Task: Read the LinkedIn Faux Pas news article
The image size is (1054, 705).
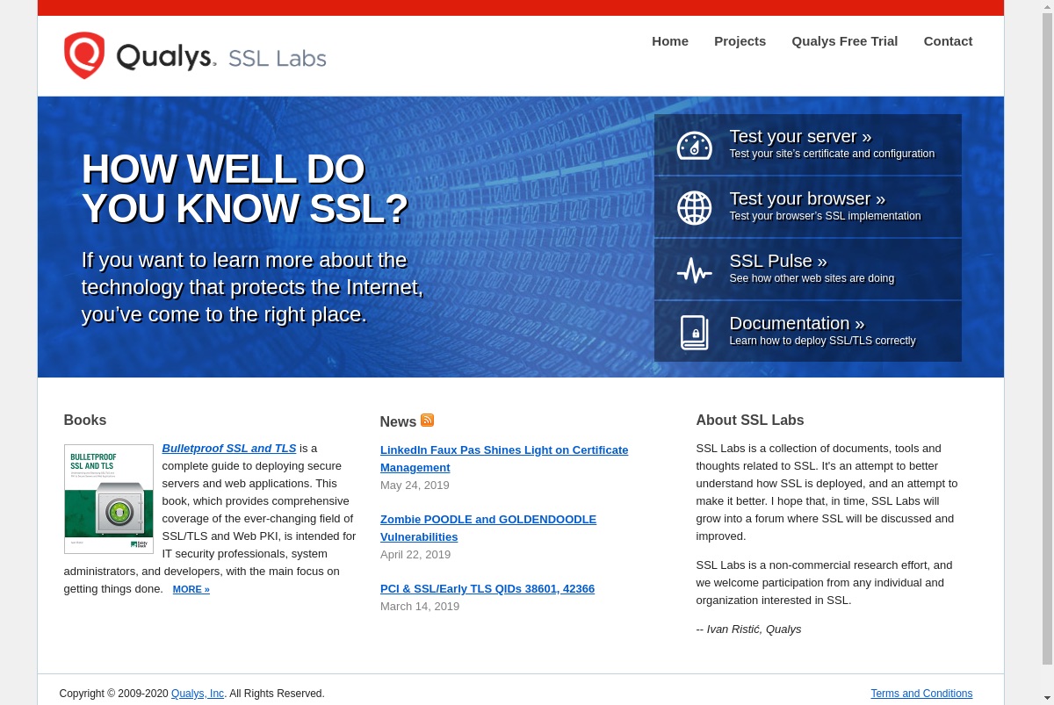Action: pyautogui.click(x=504, y=458)
